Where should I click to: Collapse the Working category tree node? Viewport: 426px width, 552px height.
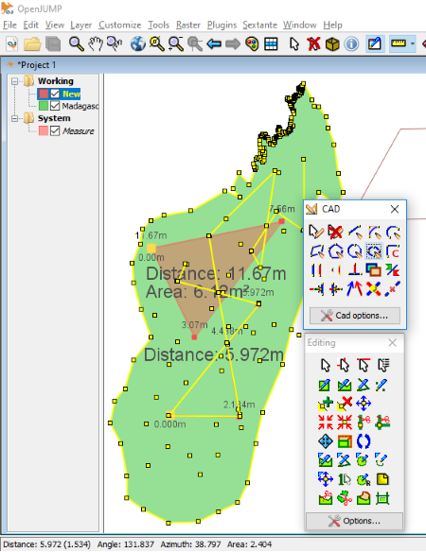coord(15,81)
